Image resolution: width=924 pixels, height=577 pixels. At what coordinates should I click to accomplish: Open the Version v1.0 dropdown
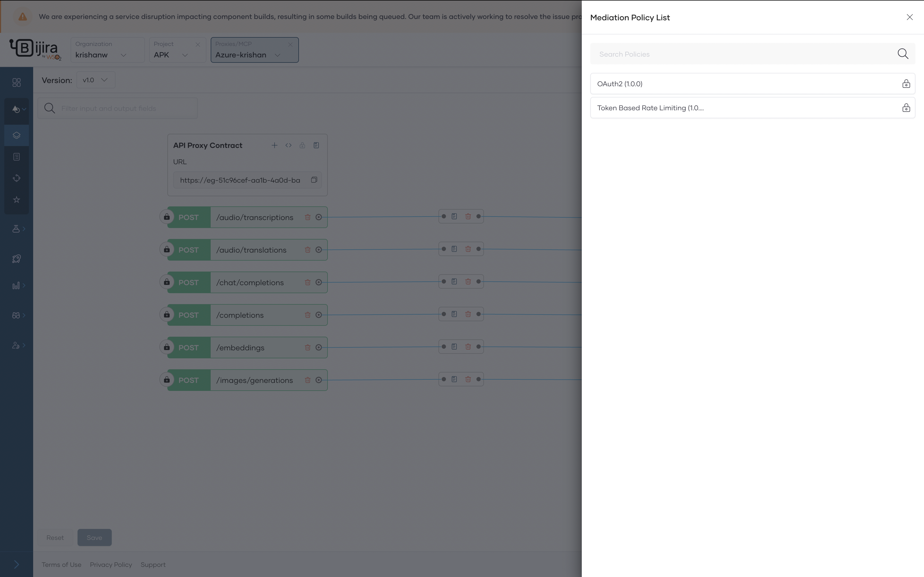tap(95, 80)
